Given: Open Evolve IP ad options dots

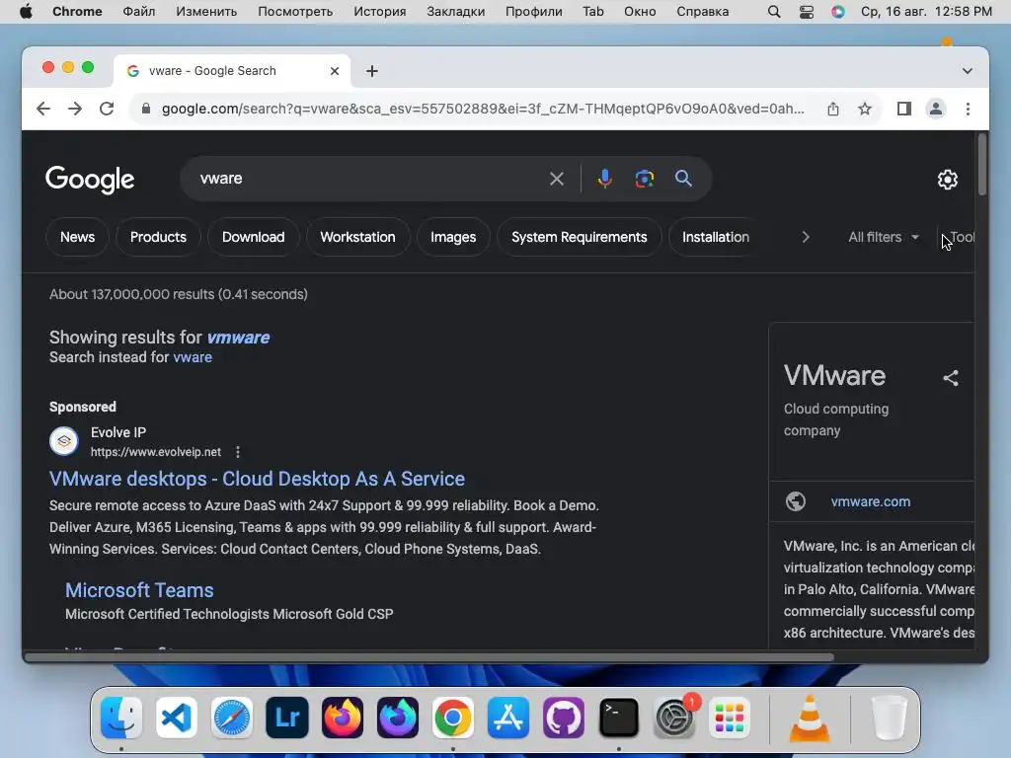Looking at the screenshot, I should (x=238, y=452).
